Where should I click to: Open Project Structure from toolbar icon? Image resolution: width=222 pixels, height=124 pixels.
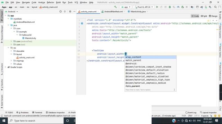point(192,7)
